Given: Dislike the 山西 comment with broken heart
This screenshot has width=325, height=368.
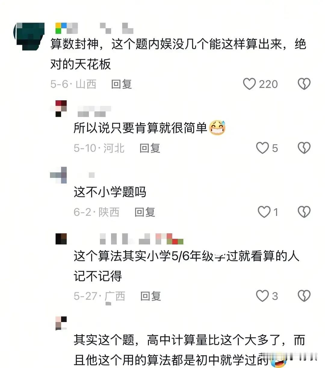Looking at the screenshot, I should tap(304, 84).
